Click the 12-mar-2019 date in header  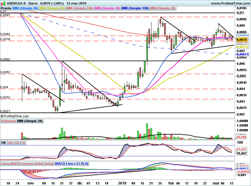76,3
